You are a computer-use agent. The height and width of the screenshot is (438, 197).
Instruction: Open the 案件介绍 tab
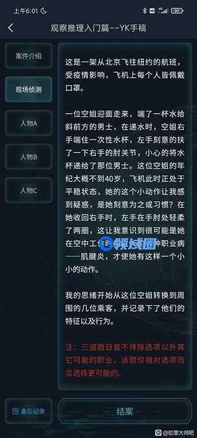29,56
